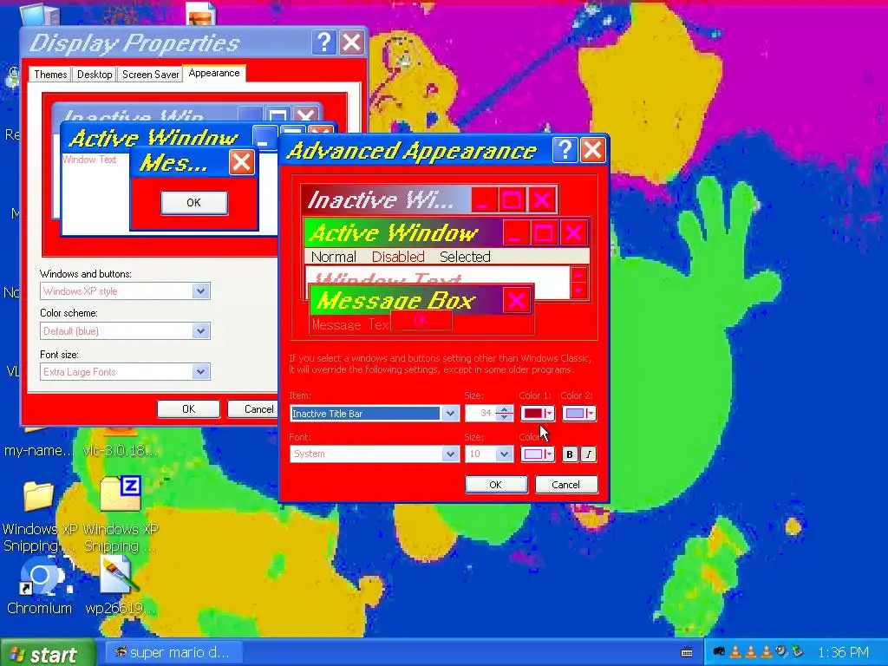
Task: Open the super mario d... taskbar button
Action: click(x=173, y=652)
